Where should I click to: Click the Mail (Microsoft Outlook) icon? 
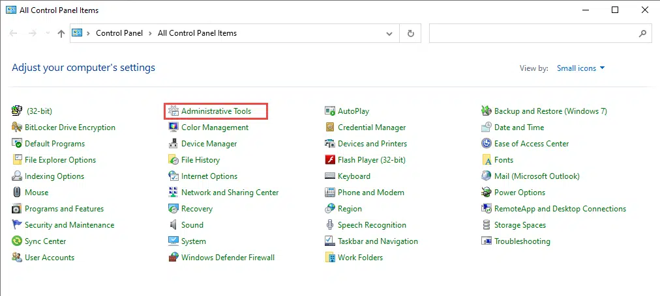[x=487, y=176]
